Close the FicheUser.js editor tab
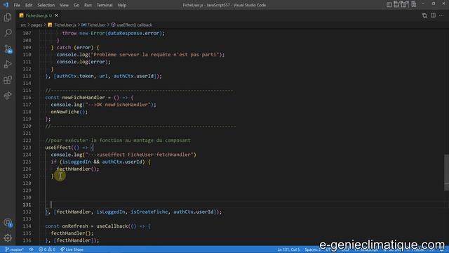Screen dimensions: 449x253 56,15
